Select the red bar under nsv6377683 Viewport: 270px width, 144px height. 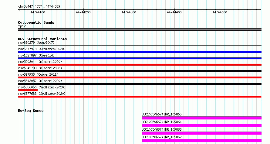pos(140,97)
